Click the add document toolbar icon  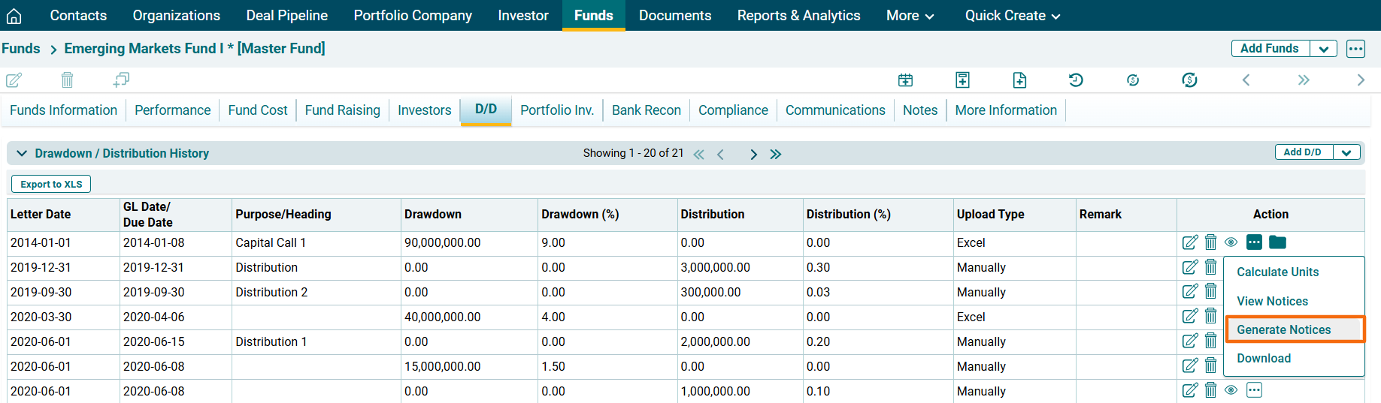pyautogui.click(x=1019, y=80)
